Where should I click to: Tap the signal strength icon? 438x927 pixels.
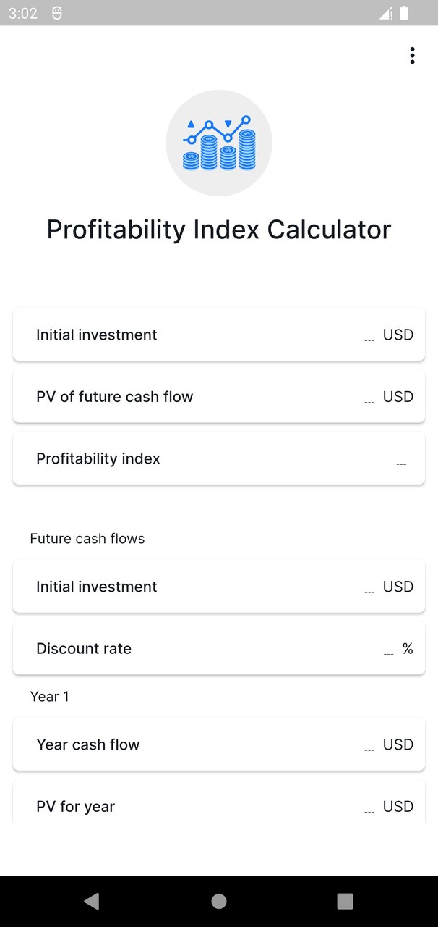coord(385,12)
